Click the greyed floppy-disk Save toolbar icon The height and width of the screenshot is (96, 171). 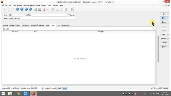point(48,9)
